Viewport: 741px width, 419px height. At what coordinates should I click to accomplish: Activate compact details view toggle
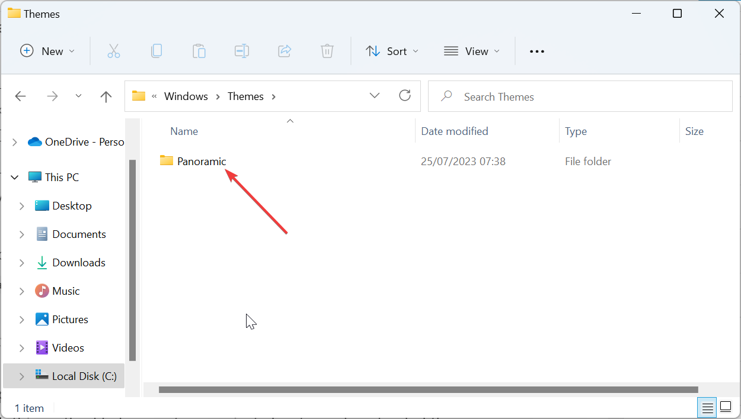tap(707, 407)
